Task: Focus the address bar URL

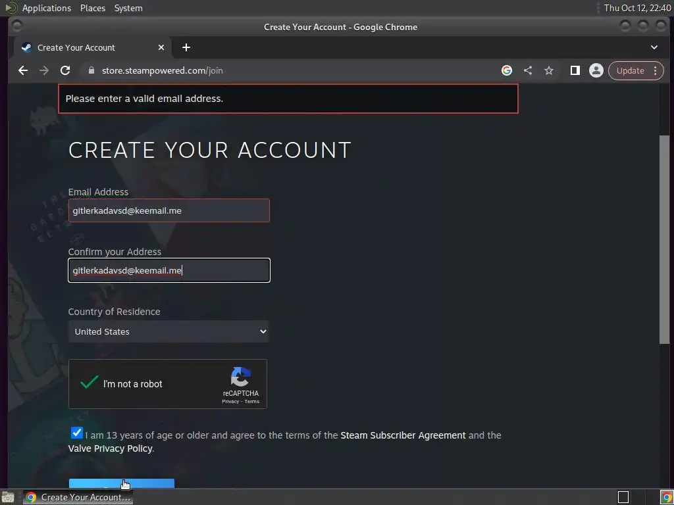Action: tap(163, 70)
